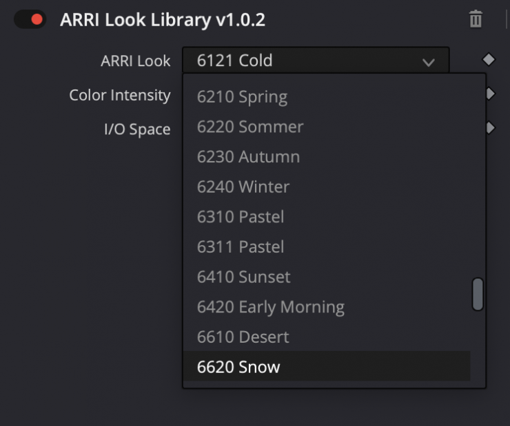Click the Color Intensity label
510x426 pixels.
tap(120, 95)
